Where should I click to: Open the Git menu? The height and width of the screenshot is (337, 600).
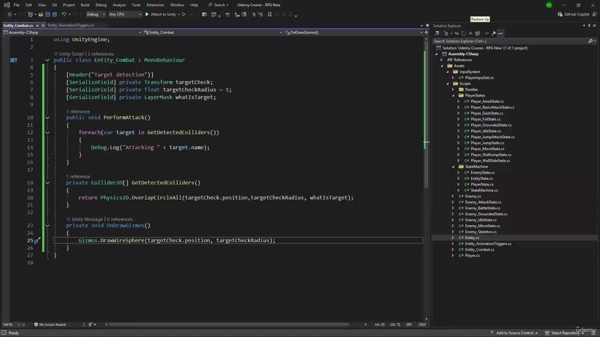54,5
